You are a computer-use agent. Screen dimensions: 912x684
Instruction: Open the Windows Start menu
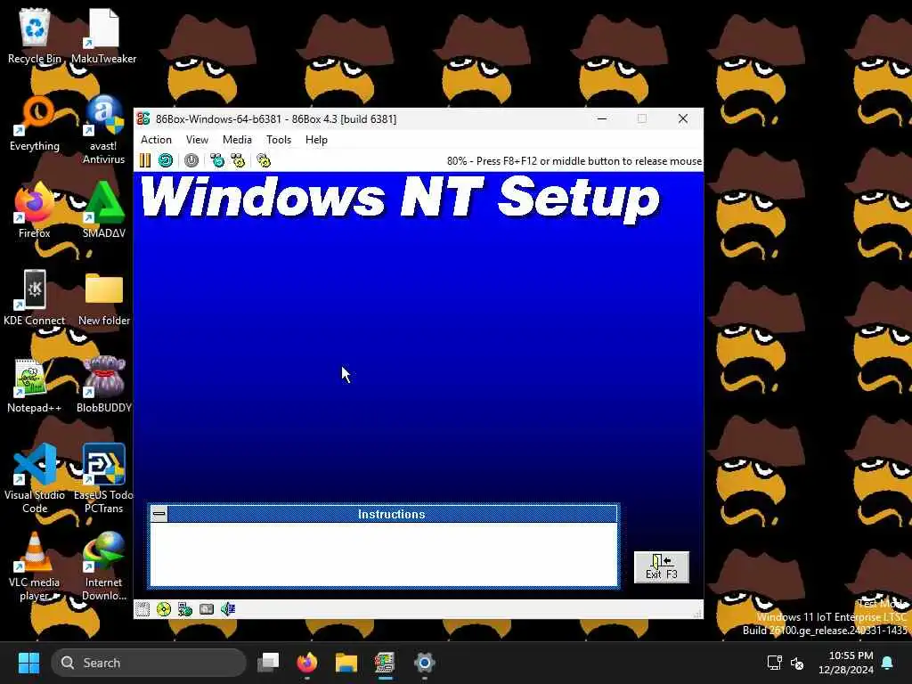click(28, 663)
